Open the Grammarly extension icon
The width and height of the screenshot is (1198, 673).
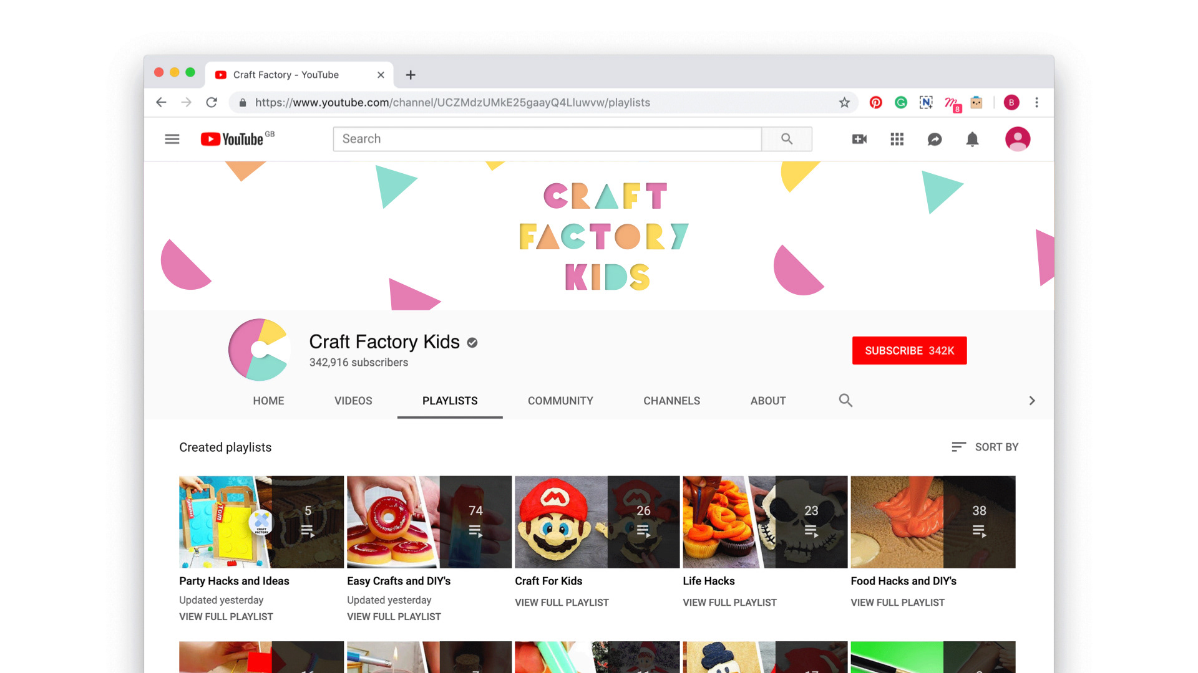900,102
